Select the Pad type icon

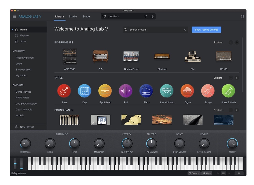click(x=126, y=91)
